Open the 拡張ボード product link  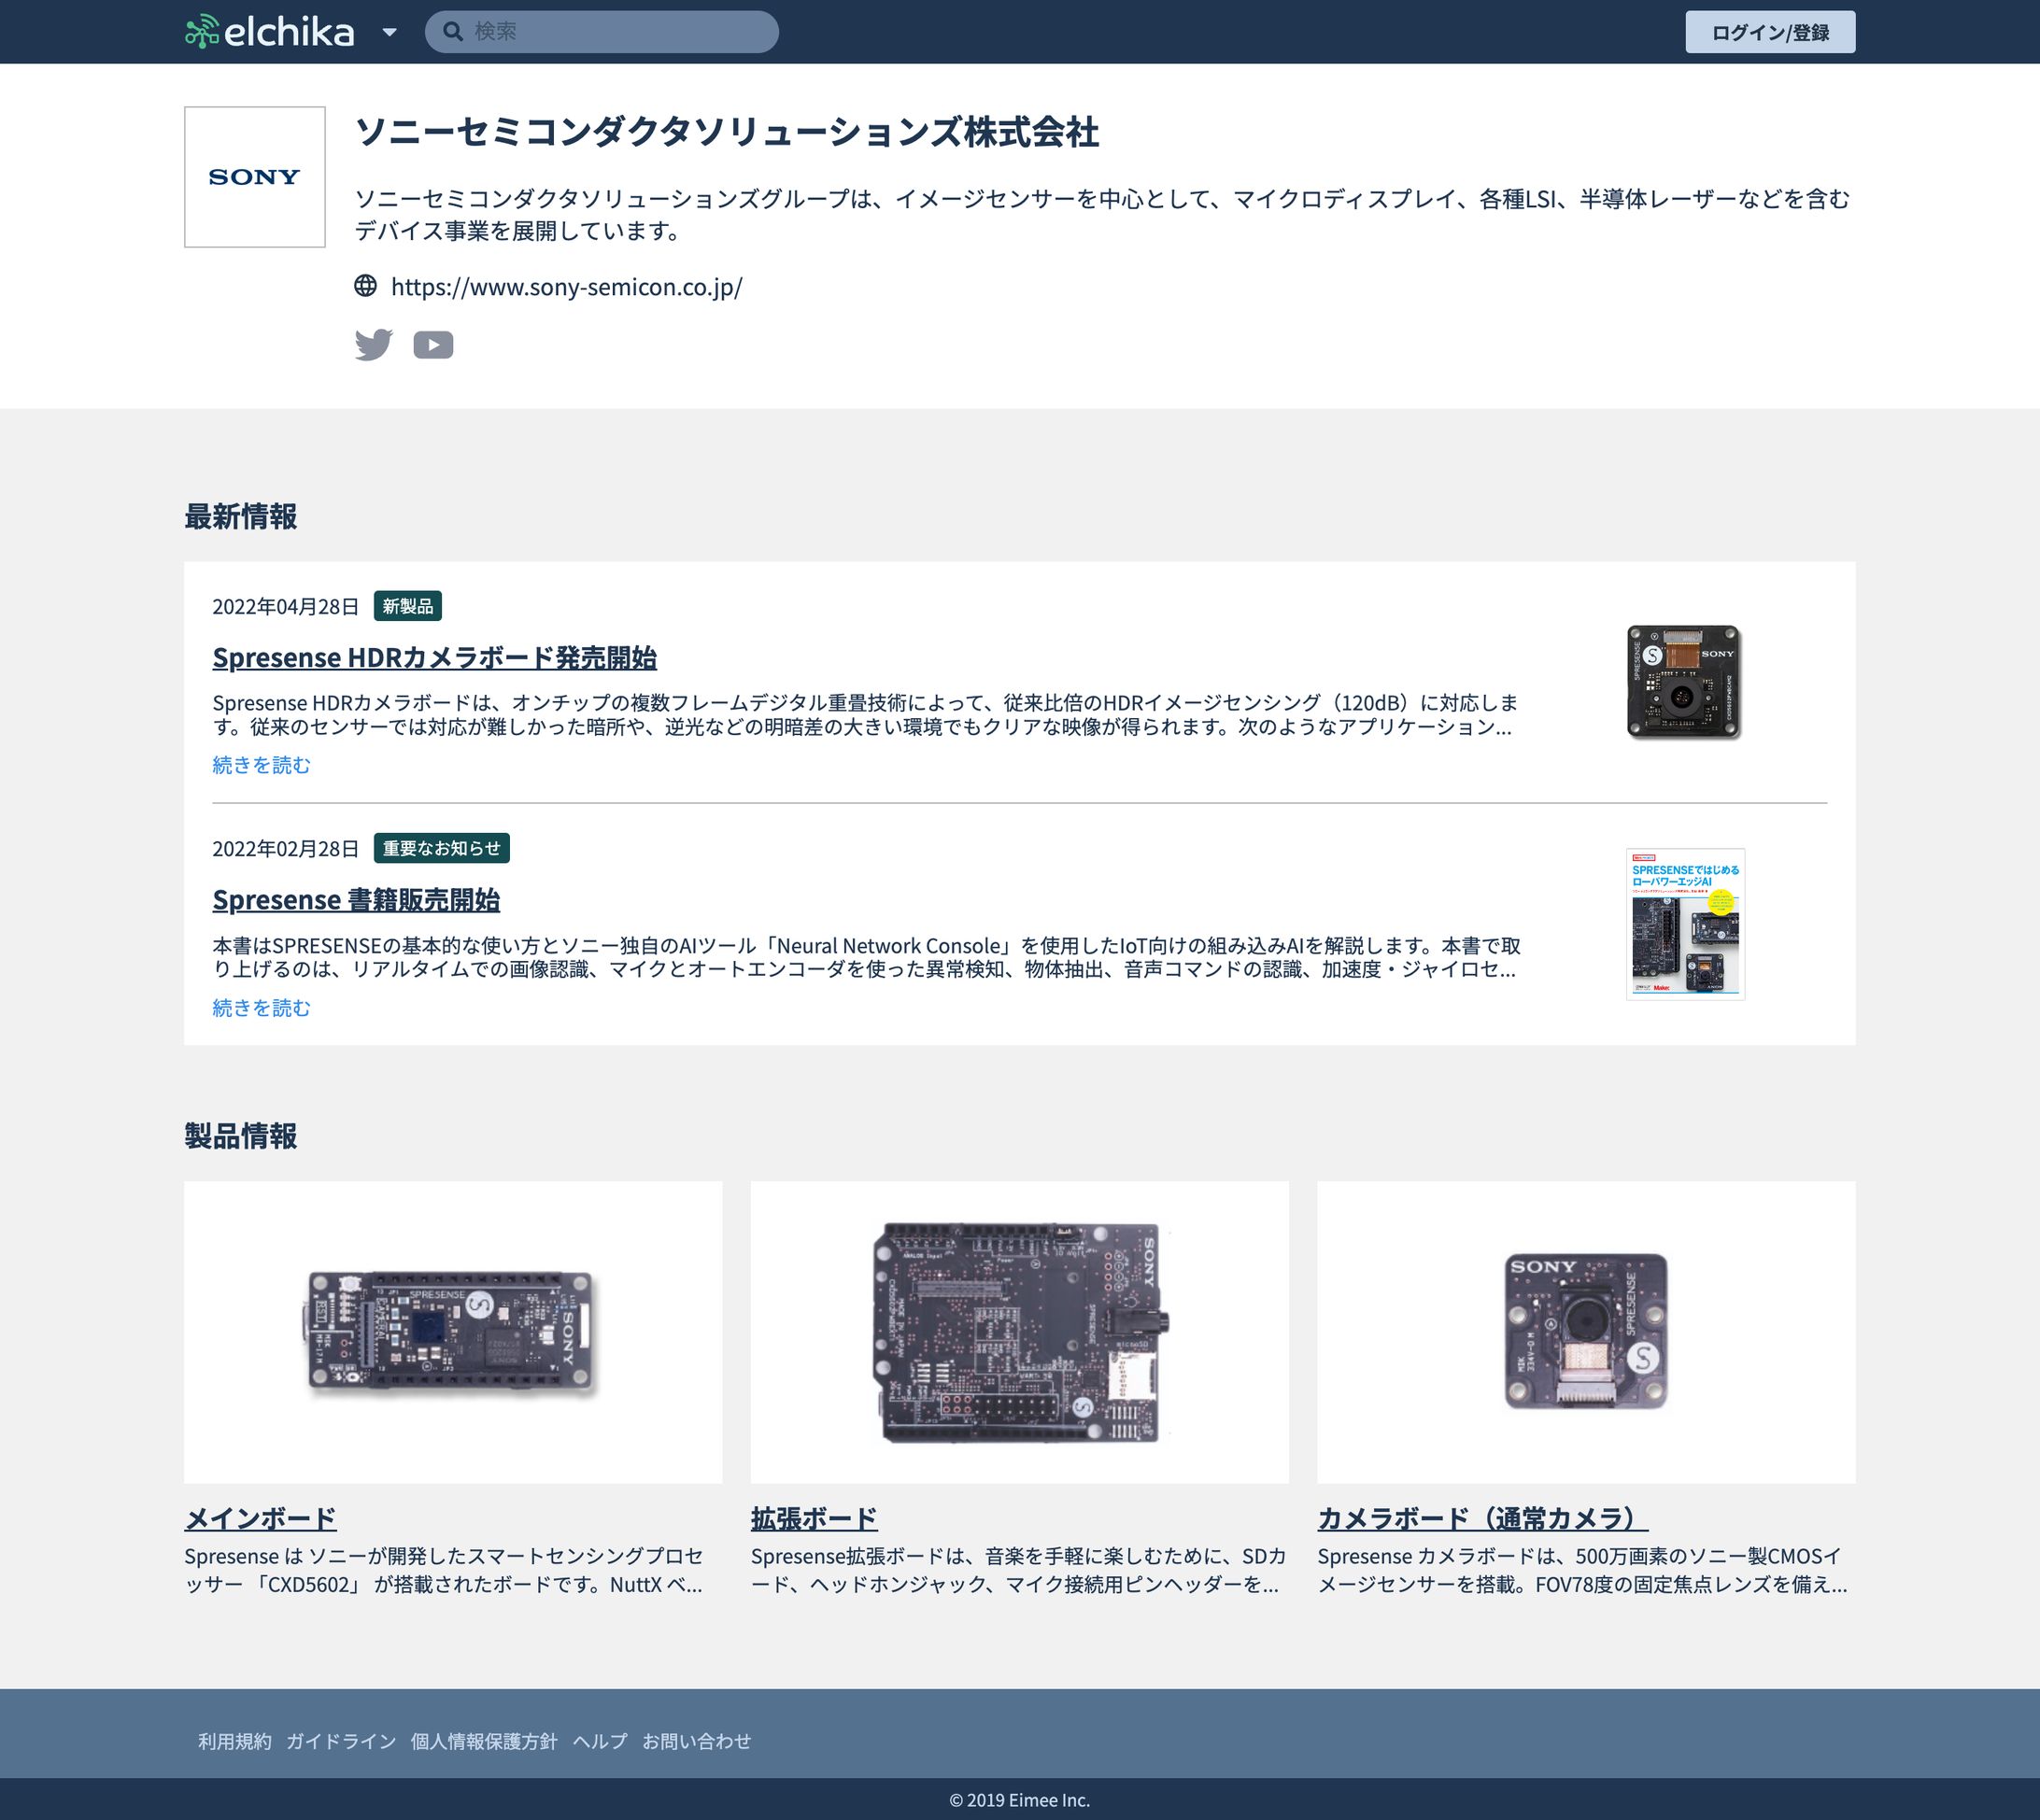pyautogui.click(x=814, y=1518)
